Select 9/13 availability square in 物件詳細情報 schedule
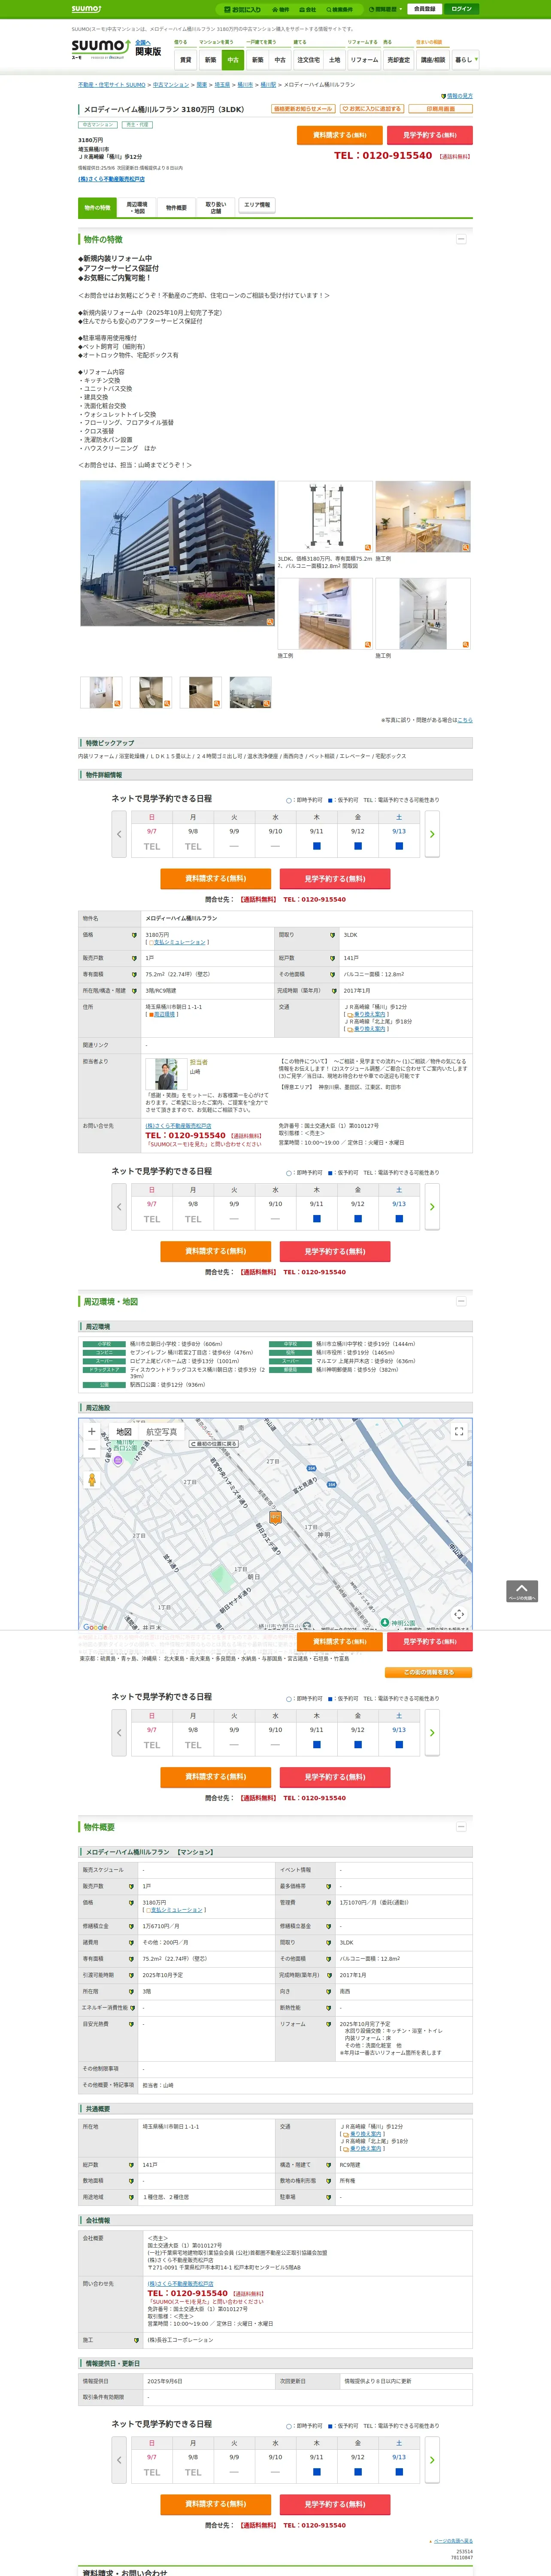The height and width of the screenshot is (2576, 551). (399, 846)
